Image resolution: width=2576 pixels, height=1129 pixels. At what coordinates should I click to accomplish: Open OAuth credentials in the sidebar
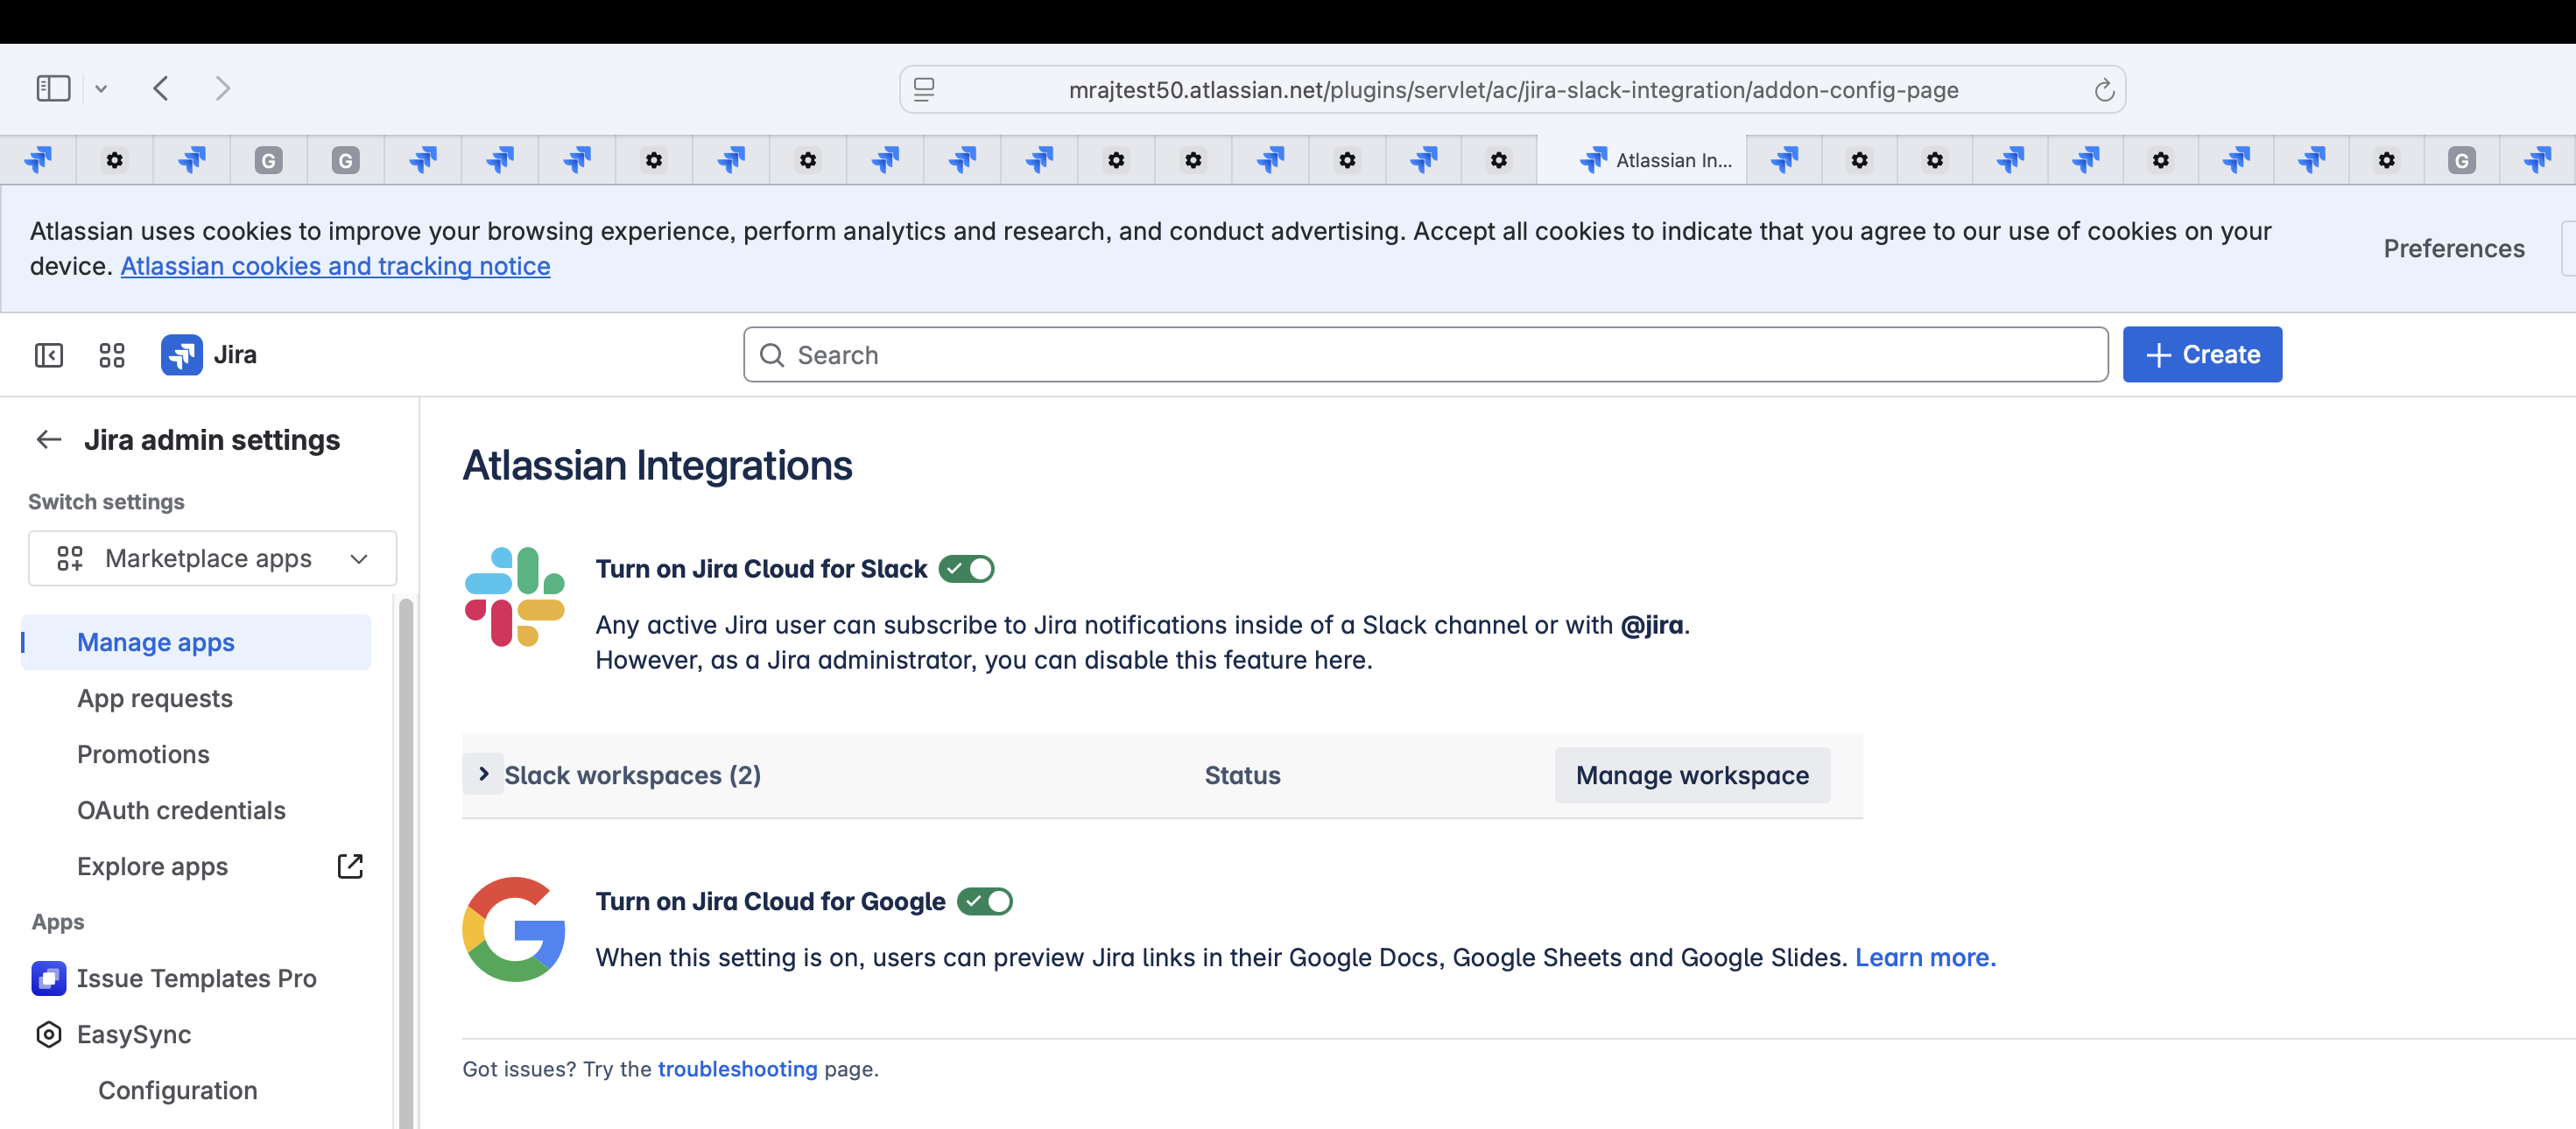(181, 810)
